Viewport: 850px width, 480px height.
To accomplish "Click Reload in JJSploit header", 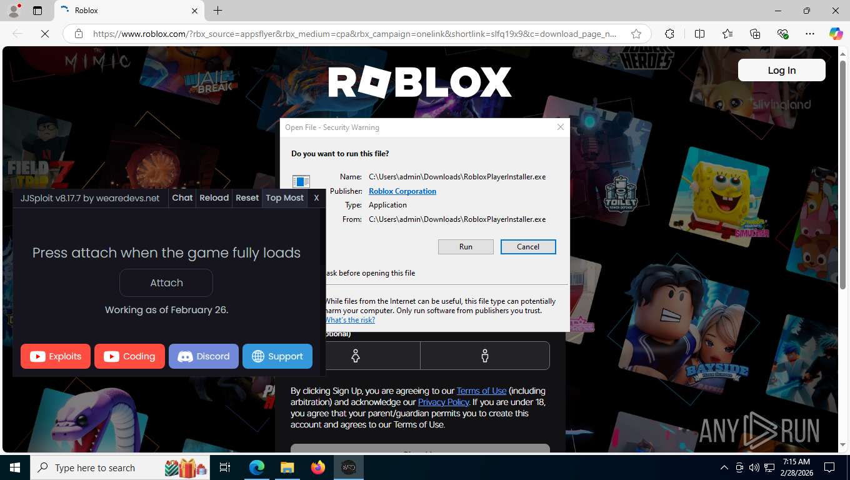I will click(214, 197).
